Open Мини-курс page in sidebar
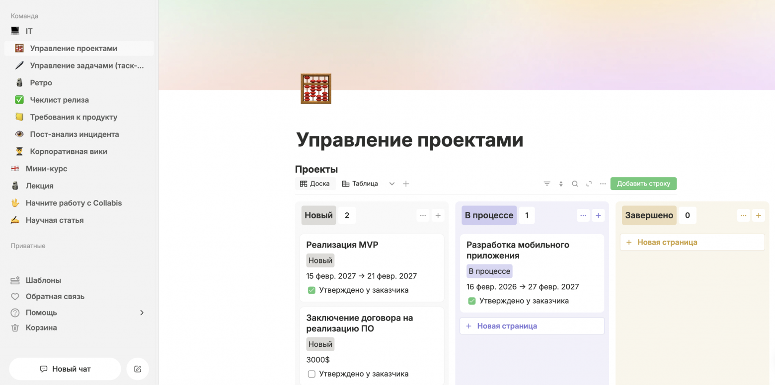Image resolution: width=775 pixels, height=385 pixels. click(79, 169)
